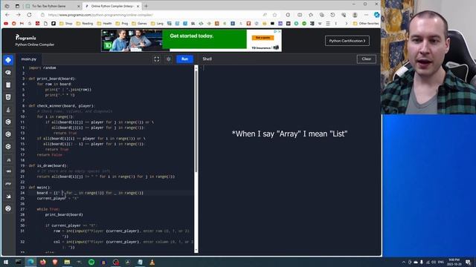Open the browser settings ellipsis menu

tap(367, 15)
